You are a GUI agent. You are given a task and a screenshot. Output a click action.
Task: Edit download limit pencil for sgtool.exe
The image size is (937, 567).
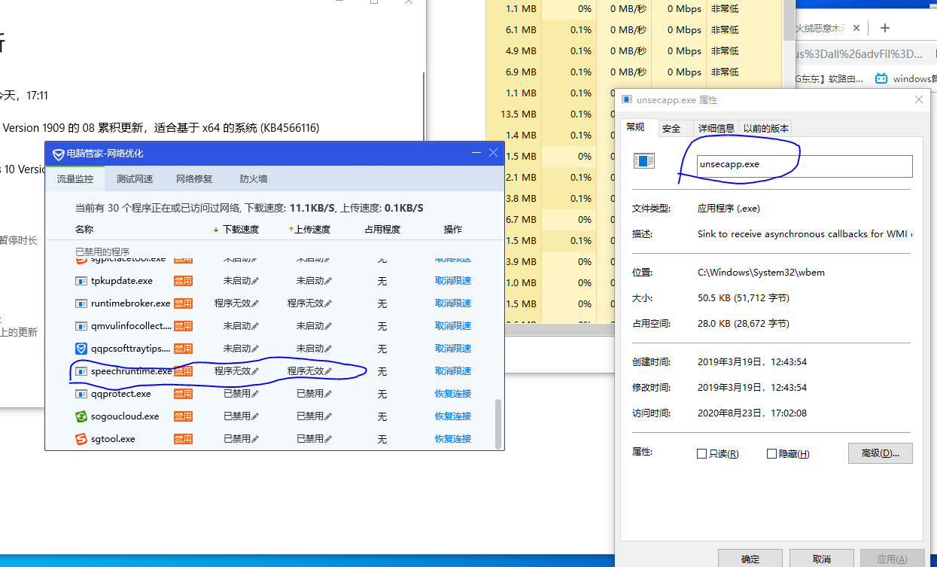[x=255, y=439]
